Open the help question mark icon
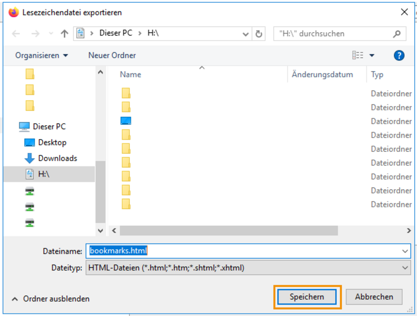The width and height of the screenshot is (417, 316). tap(399, 55)
